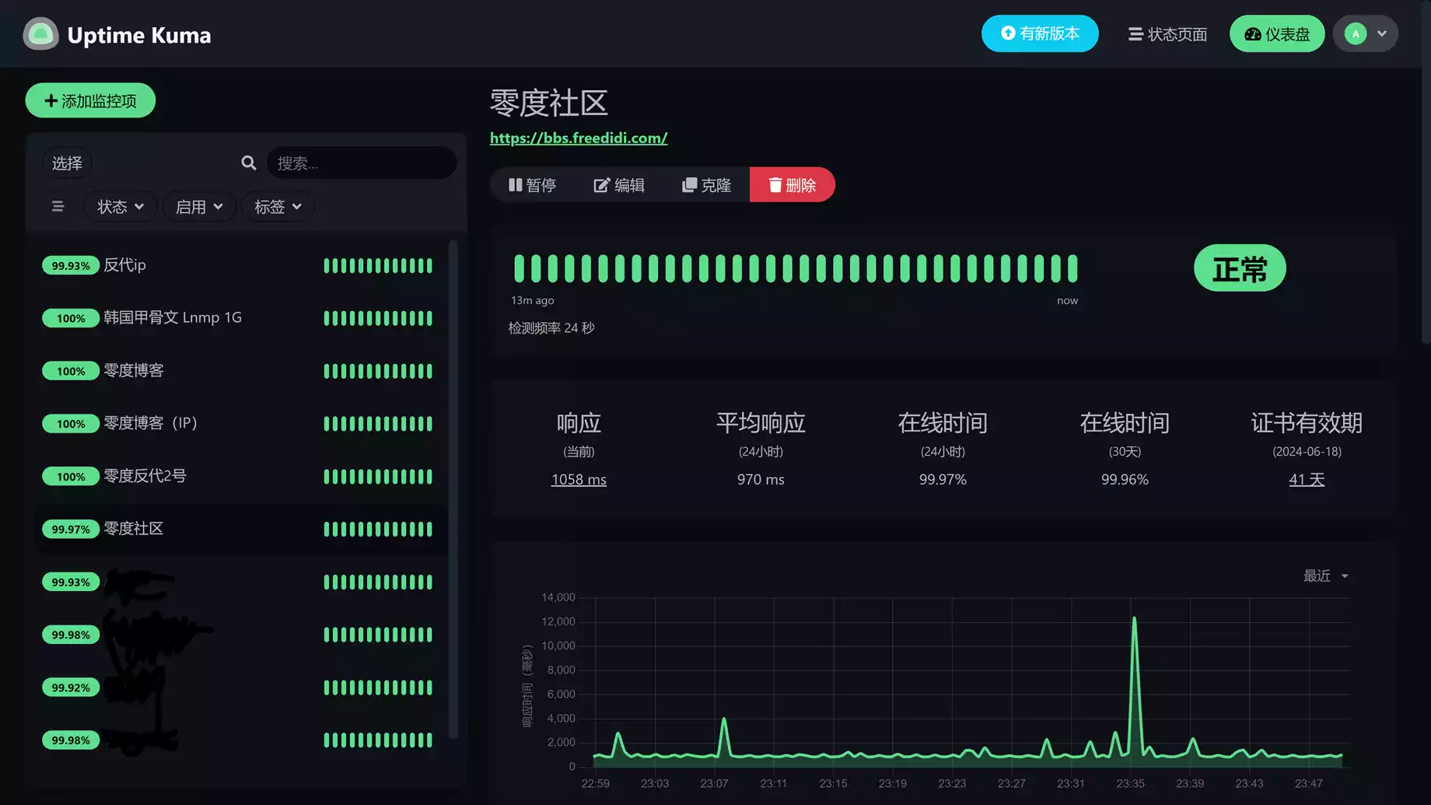This screenshot has width=1431, height=805.
Task: Expand the 启用 filter dropdown
Action: (x=199, y=207)
